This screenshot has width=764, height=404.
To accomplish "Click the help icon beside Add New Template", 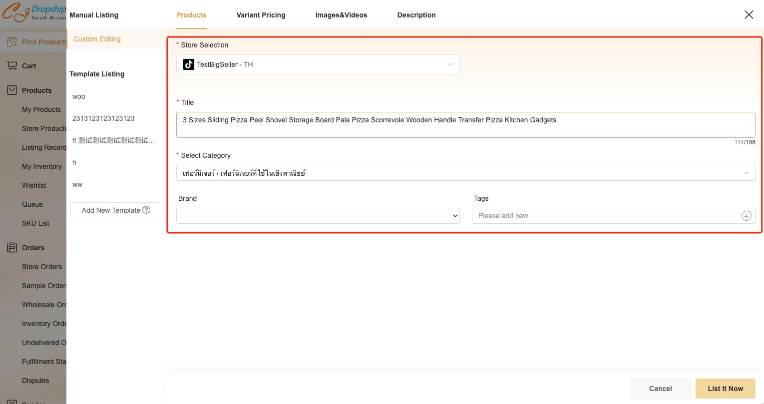I will pos(146,210).
